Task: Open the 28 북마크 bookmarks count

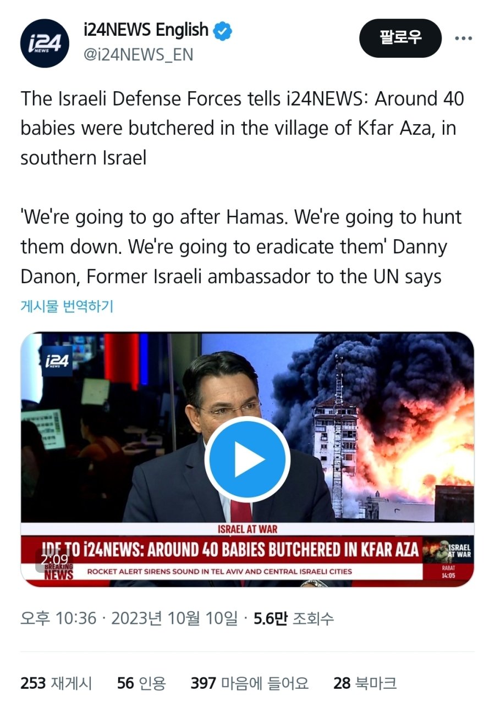Action: click(x=365, y=683)
